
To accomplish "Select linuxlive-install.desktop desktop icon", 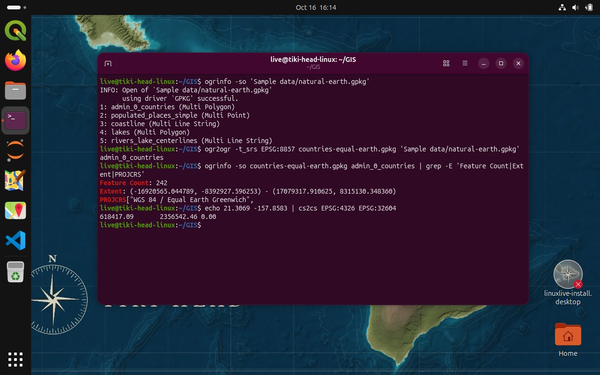I will [x=568, y=282].
